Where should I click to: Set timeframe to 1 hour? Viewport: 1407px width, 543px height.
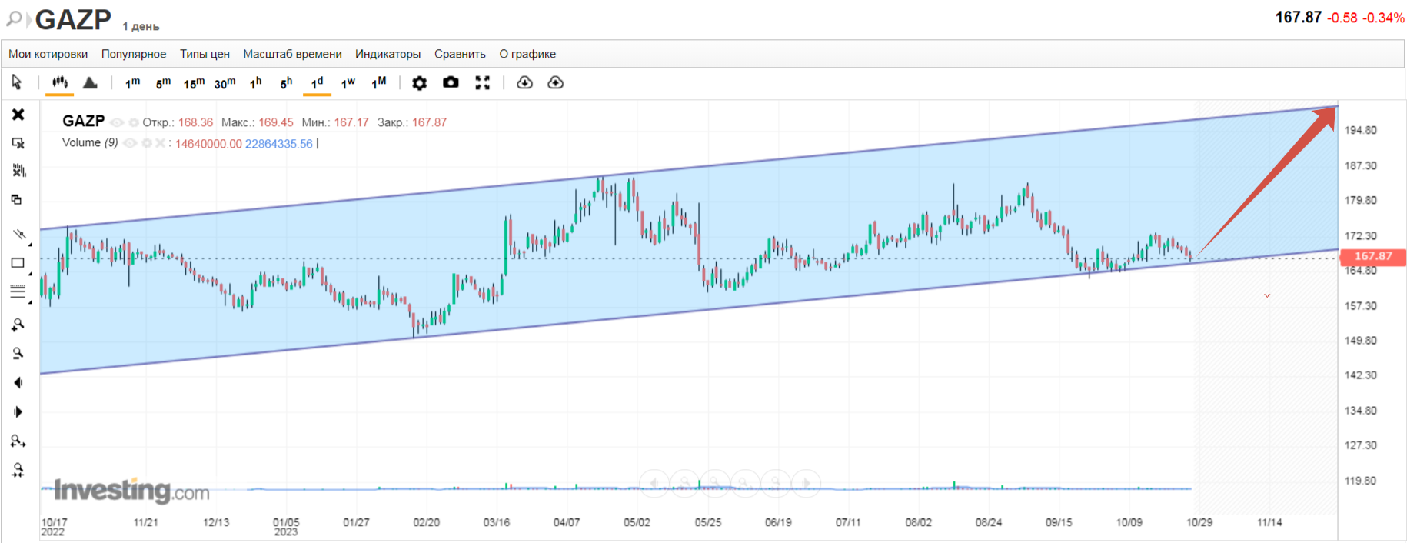tap(256, 82)
